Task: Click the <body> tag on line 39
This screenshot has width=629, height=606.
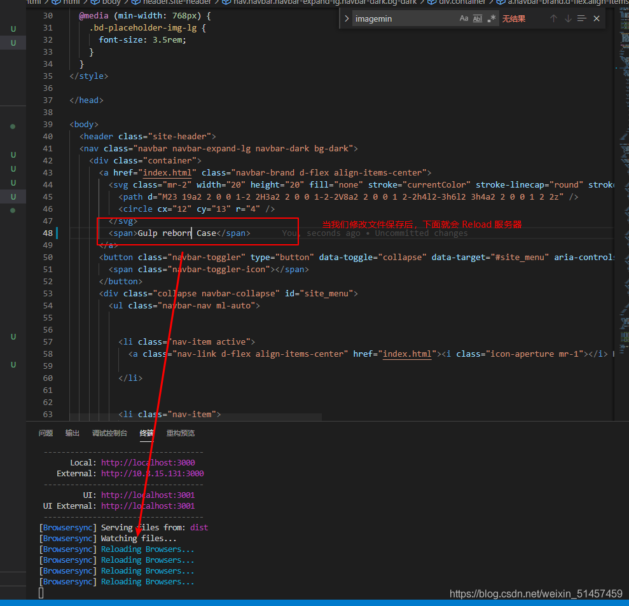Action: click(x=84, y=125)
